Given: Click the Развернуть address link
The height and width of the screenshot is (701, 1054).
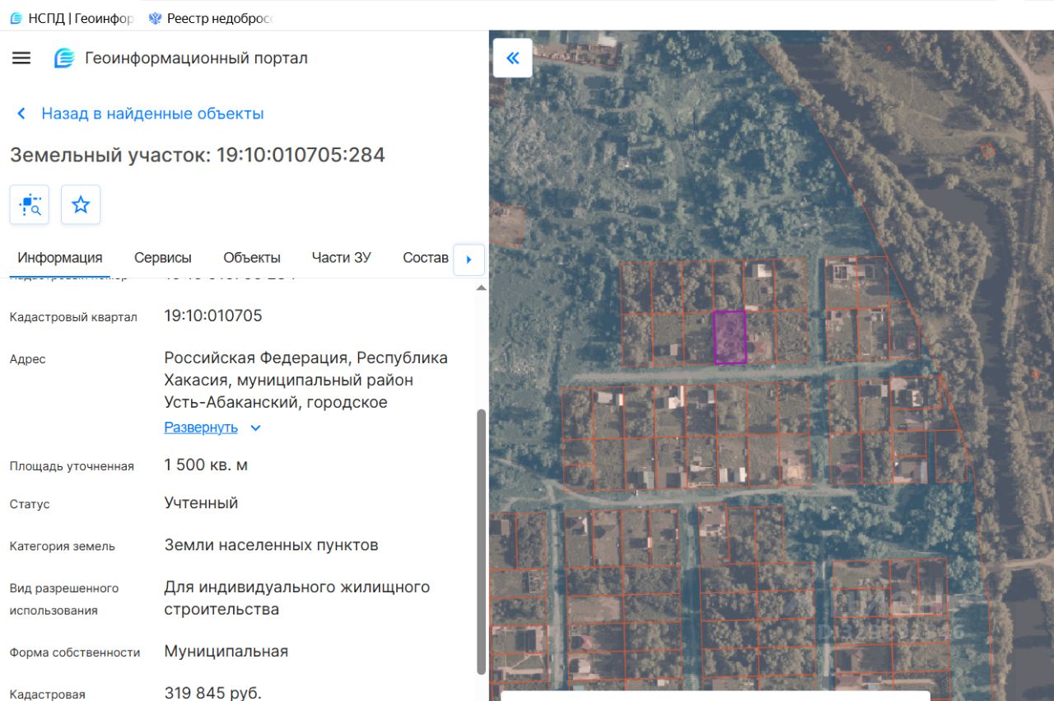Looking at the screenshot, I should click(x=201, y=428).
